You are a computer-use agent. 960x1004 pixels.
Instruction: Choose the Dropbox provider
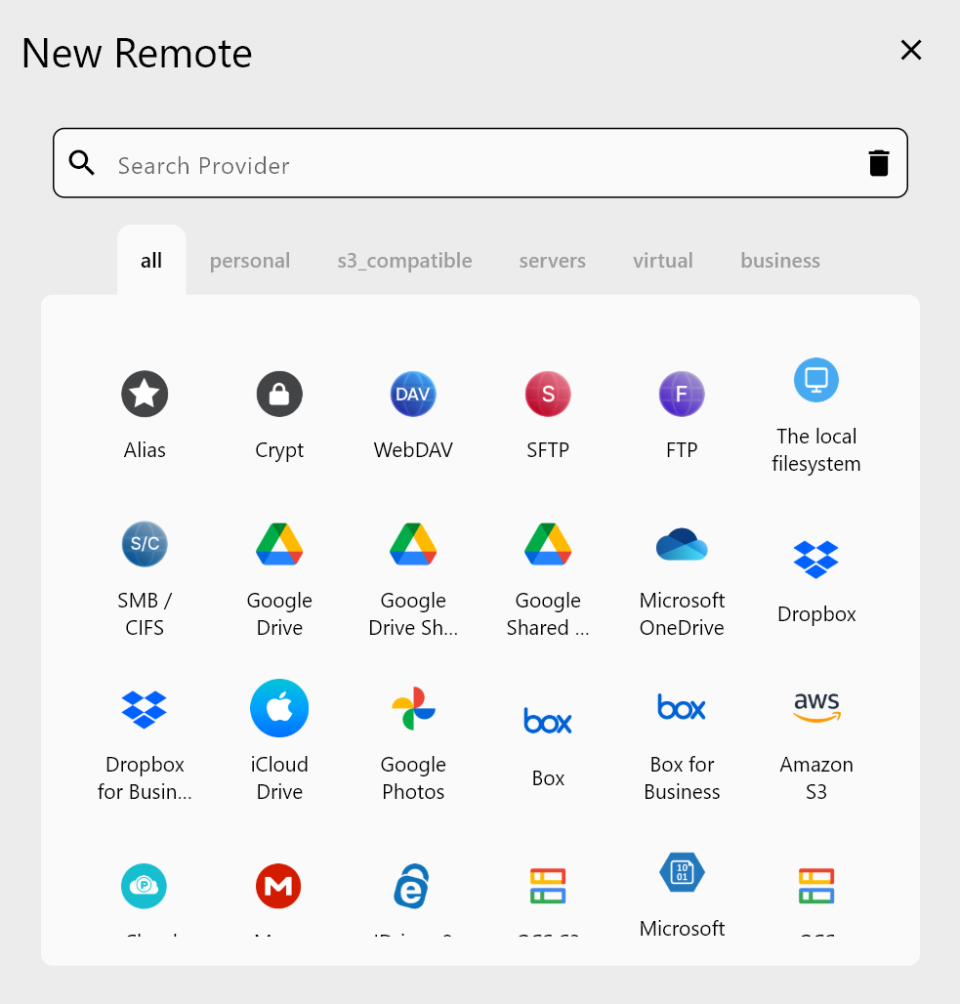click(x=815, y=576)
